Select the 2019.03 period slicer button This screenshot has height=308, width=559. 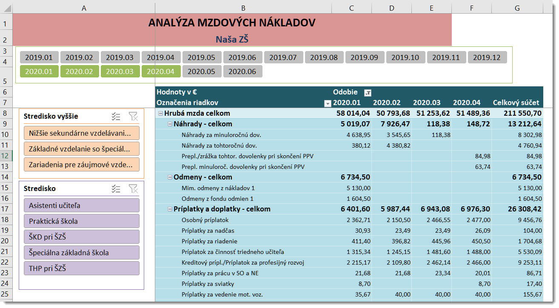click(x=120, y=57)
